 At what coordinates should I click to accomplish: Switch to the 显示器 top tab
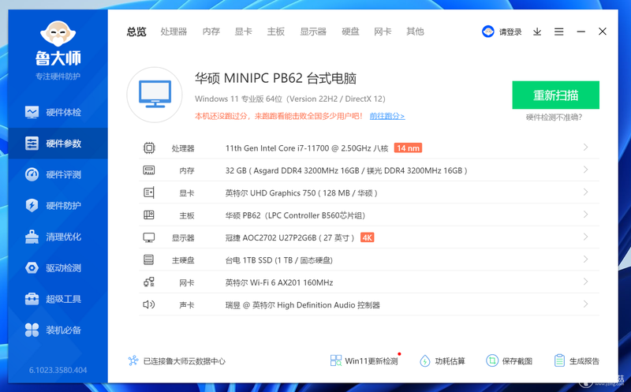313,32
